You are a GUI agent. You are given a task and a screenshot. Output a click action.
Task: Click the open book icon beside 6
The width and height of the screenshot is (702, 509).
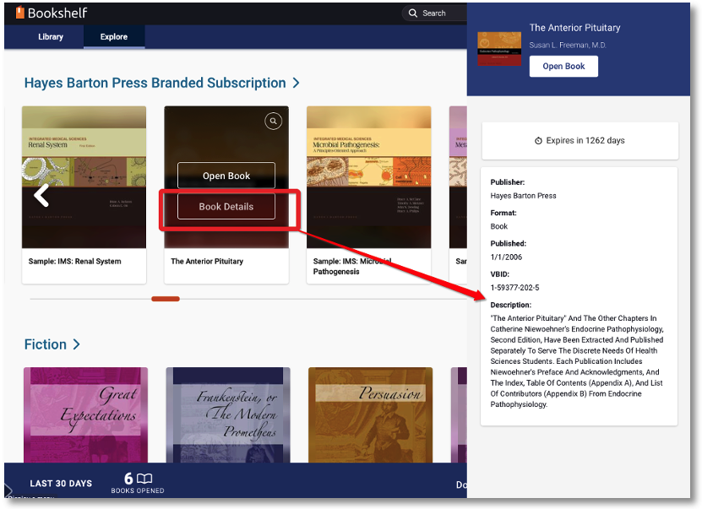pyautogui.click(x=144, y=479)
